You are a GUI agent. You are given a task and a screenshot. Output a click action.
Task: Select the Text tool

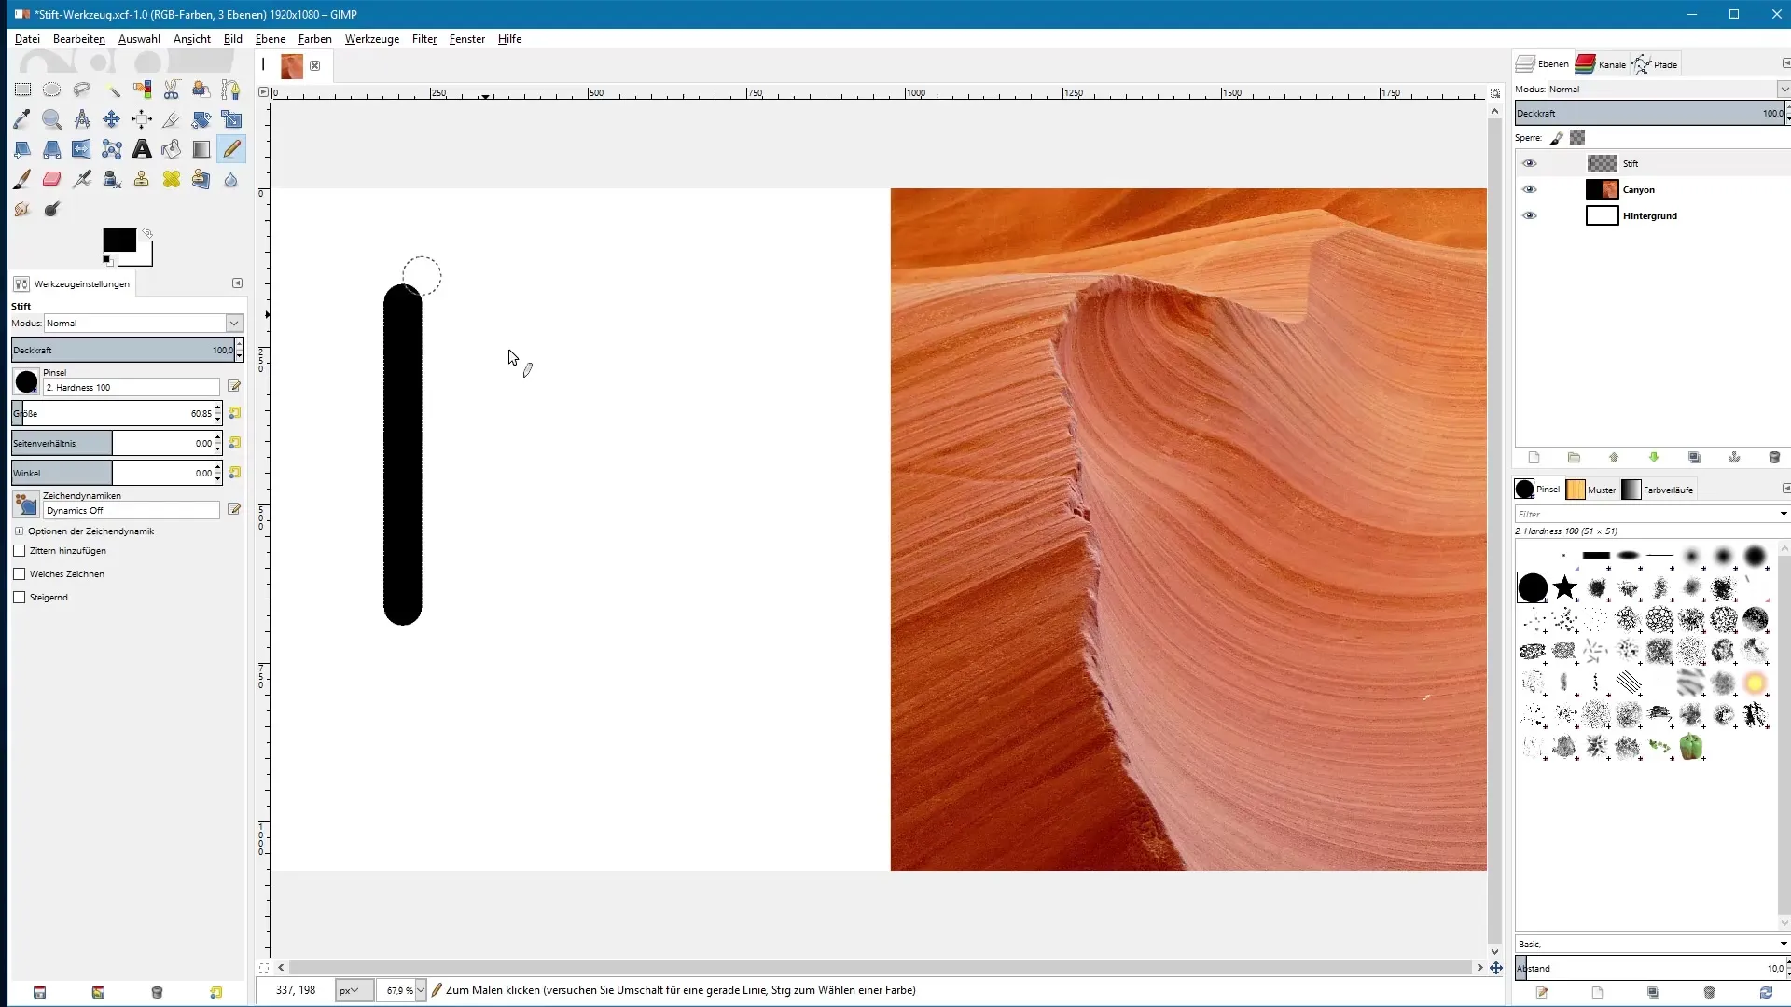142,149
